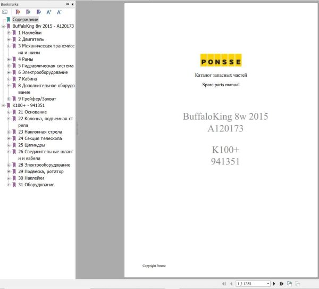Open the bookmark options menu icon
The width and height of the screenshot is (319, 289).
[5, 12]
